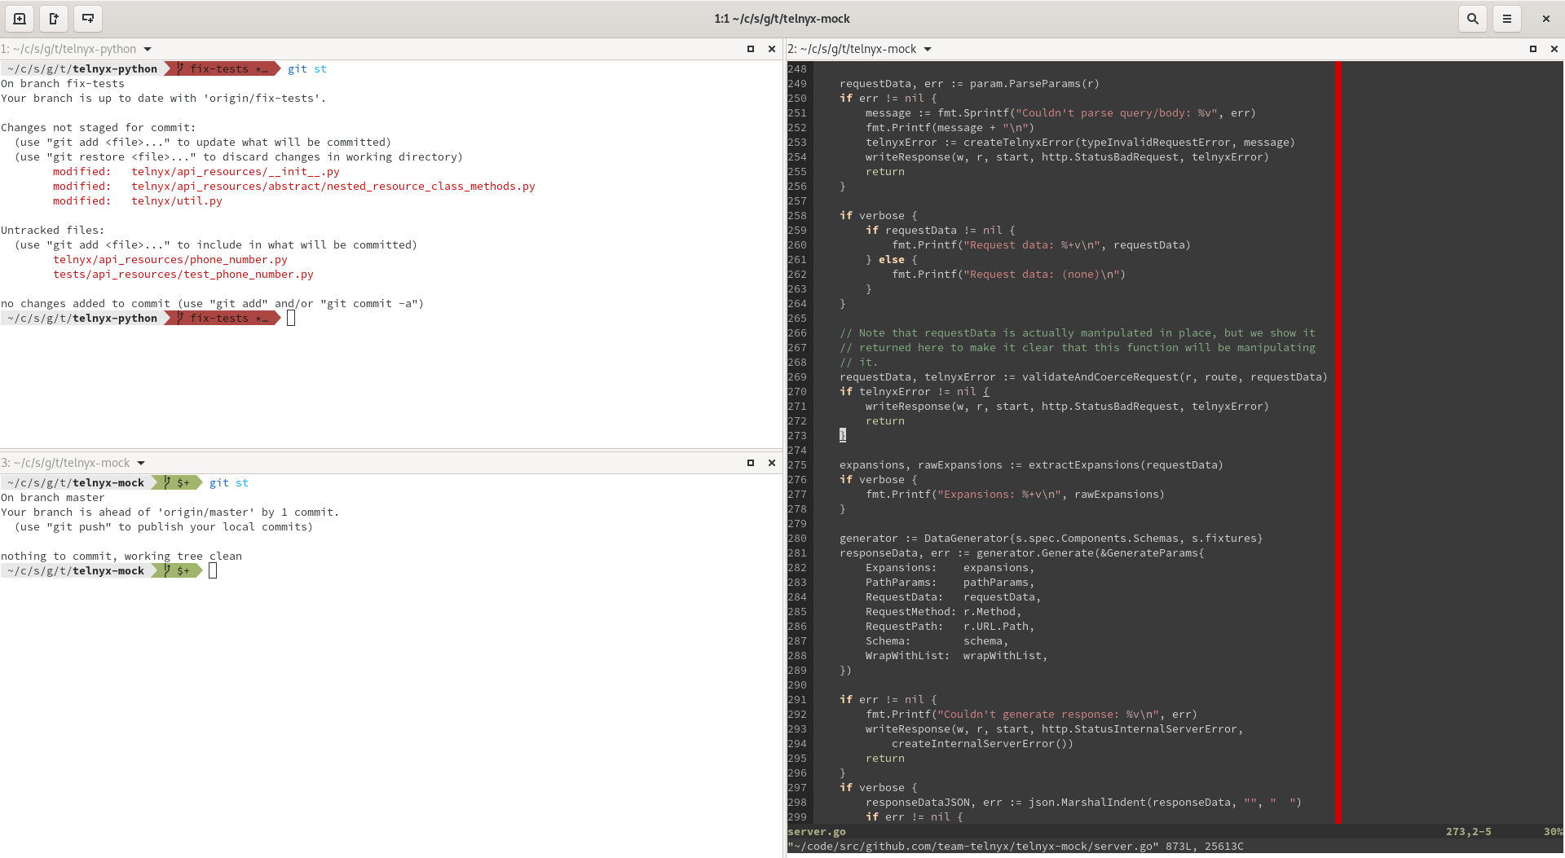The image size is (1565, 858).
Task: Click the broadcast/group icon in header bar
Action: click(88, 18)
